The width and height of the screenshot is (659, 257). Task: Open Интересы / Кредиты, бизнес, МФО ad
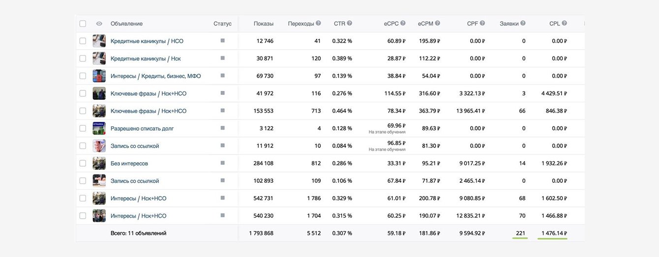(x=155, y=76)
